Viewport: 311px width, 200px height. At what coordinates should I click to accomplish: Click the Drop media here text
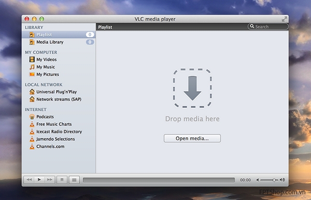click(192, 119)
